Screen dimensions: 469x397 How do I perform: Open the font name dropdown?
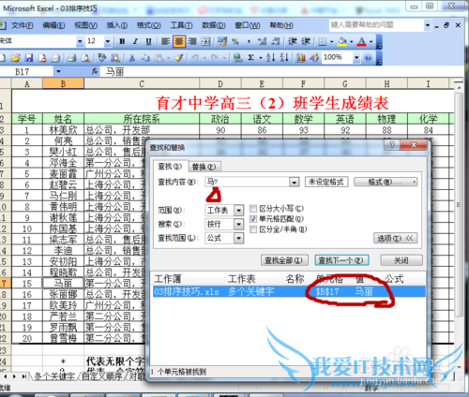pyautogui.click(x=80, y=41)
